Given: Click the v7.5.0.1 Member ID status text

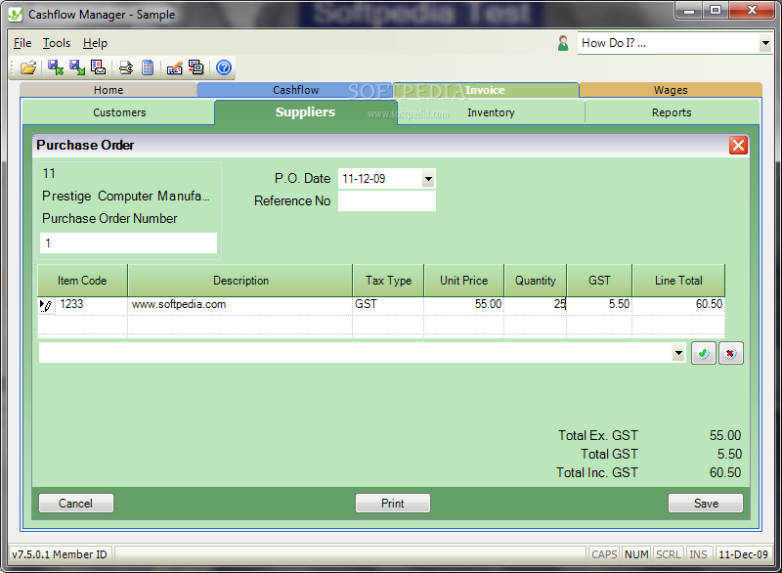Looking at the screenshot, I should (60, 554).
